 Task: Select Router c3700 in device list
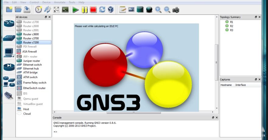34,38
